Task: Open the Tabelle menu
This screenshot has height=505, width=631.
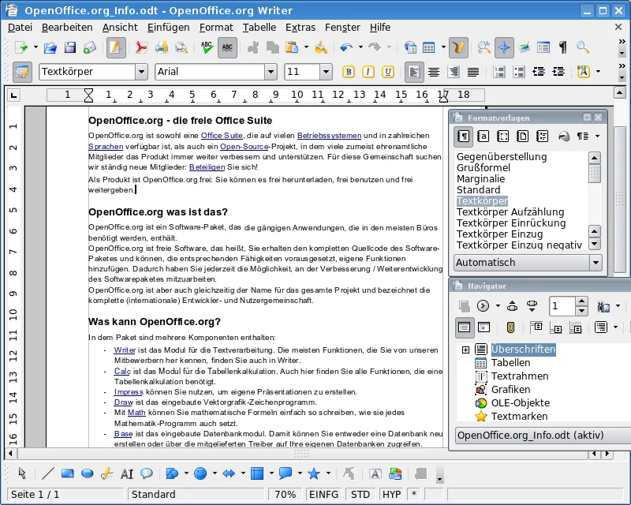Action: click(259, 28)
